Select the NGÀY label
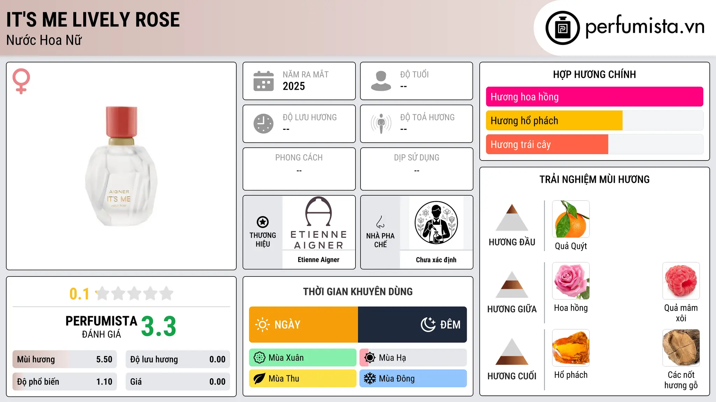 (287, 325)
